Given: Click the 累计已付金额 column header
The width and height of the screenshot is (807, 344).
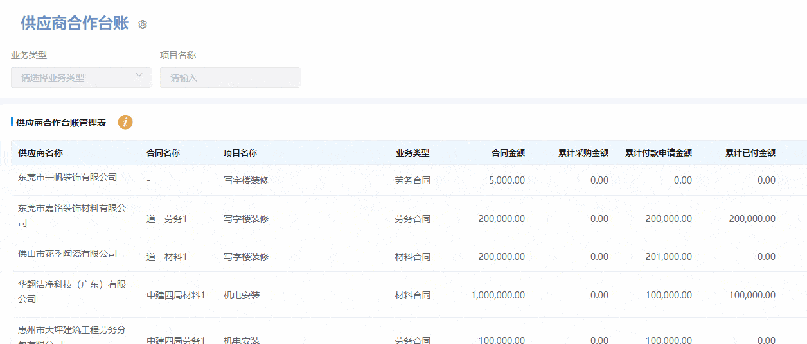Looking at the screenshot, I should pyautogui.click(x=750, y=153).
